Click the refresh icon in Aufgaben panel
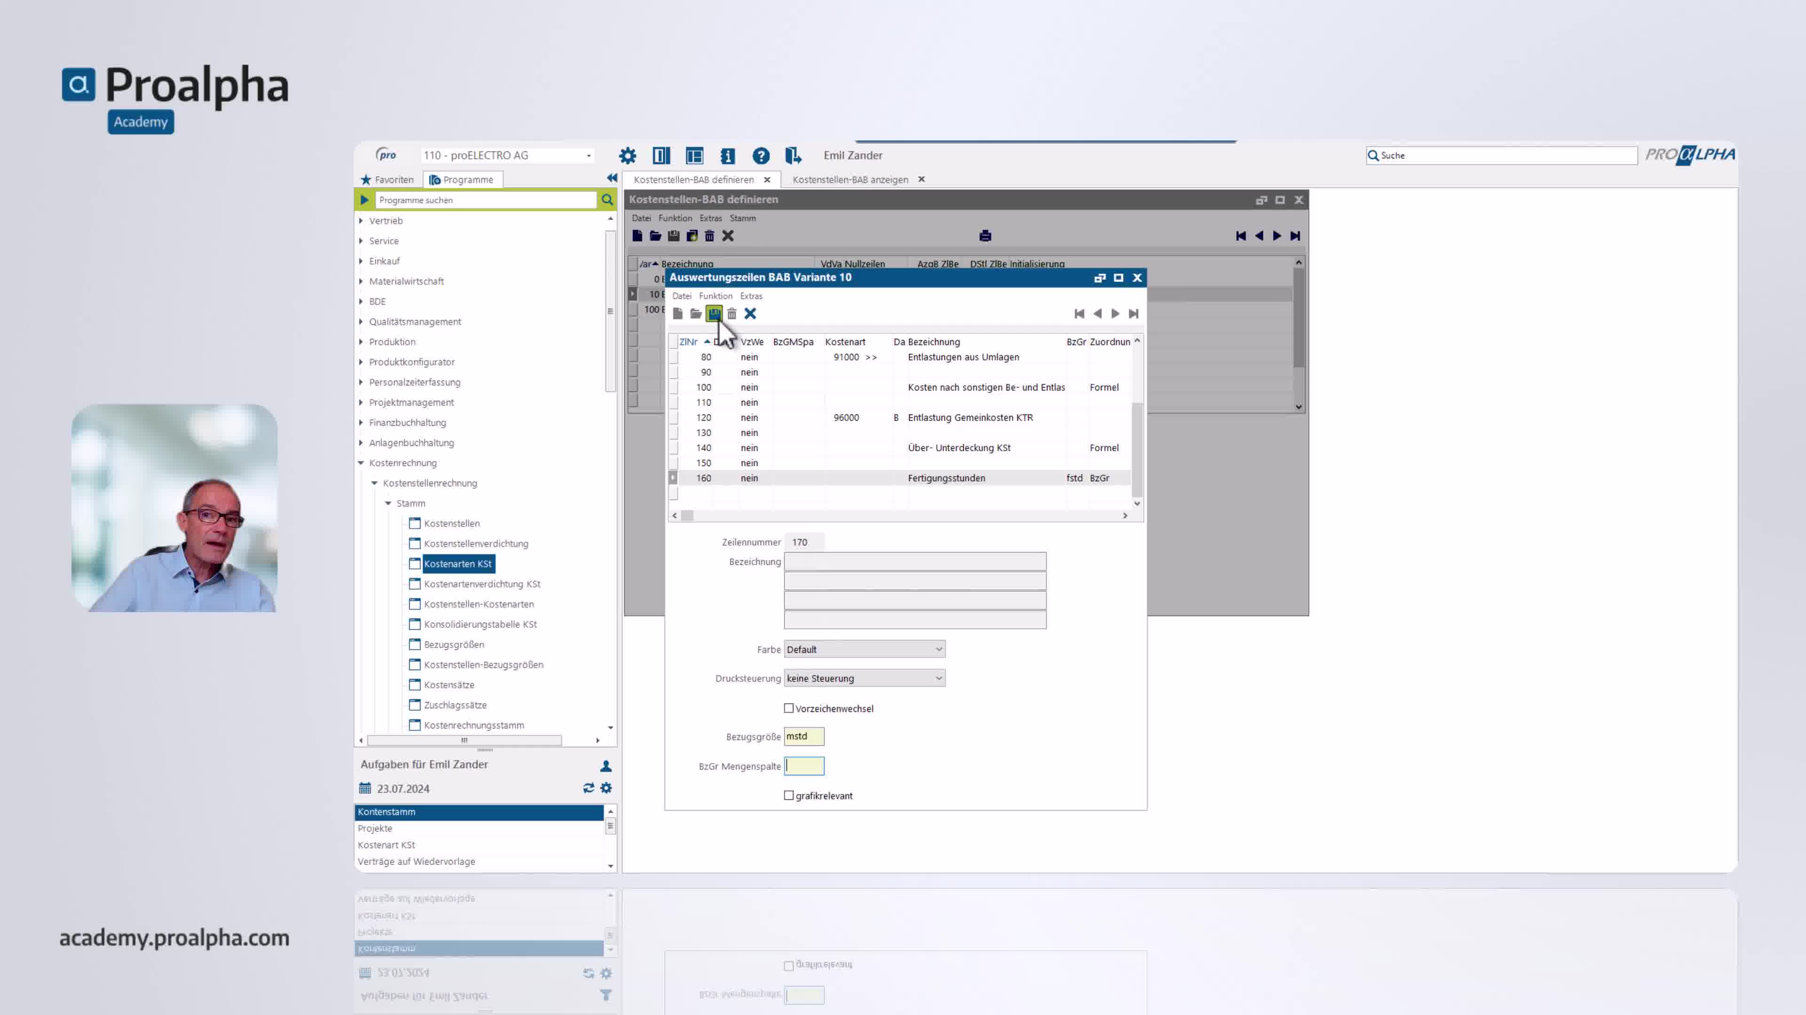1806x1015 pixels. click(x=588, y=788)
